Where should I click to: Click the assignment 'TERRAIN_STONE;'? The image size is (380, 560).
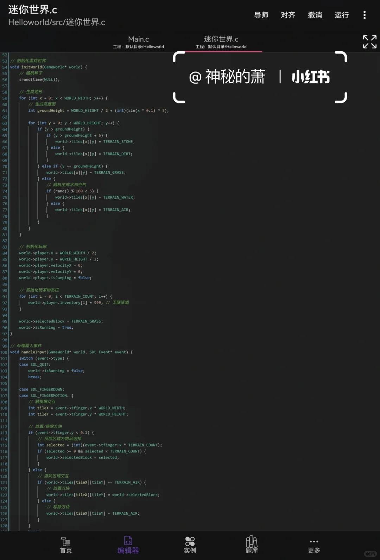(119, 142)
